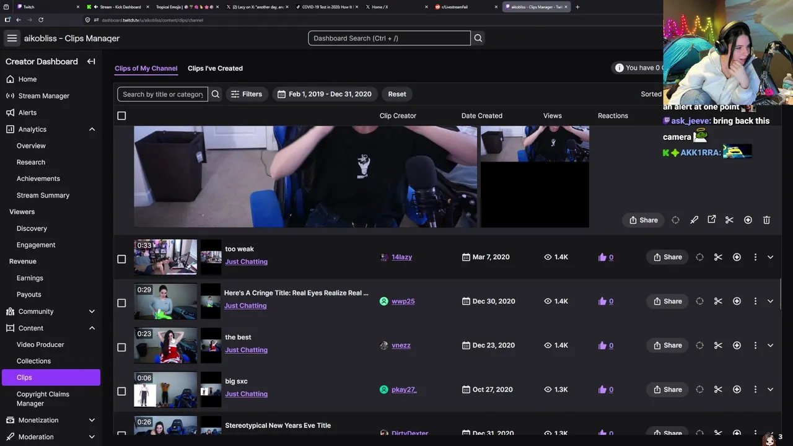Expand the too weak clip row chevron
793x446 pixels.
[770, 257]
